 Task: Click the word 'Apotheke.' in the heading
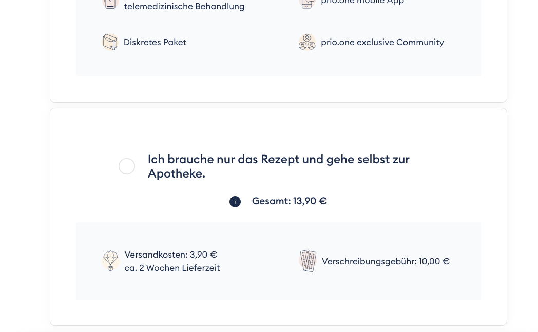coord(176,173)
